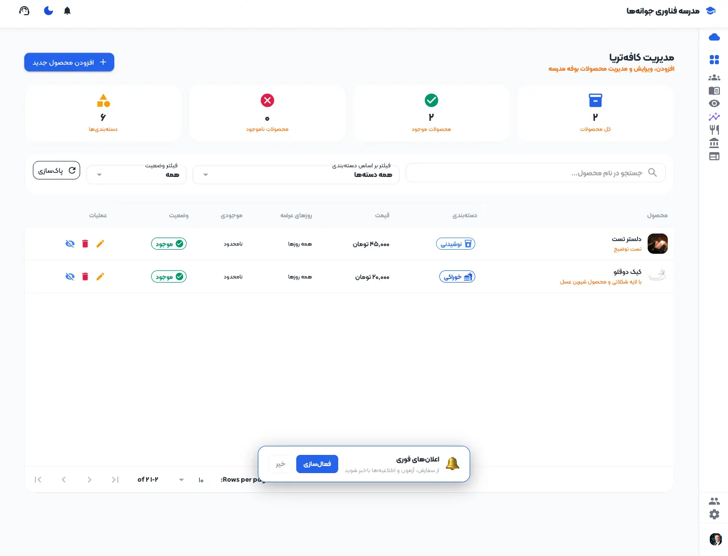Open the bank building icon in sidebar
728x556 pixels.
tap(714, 143)
